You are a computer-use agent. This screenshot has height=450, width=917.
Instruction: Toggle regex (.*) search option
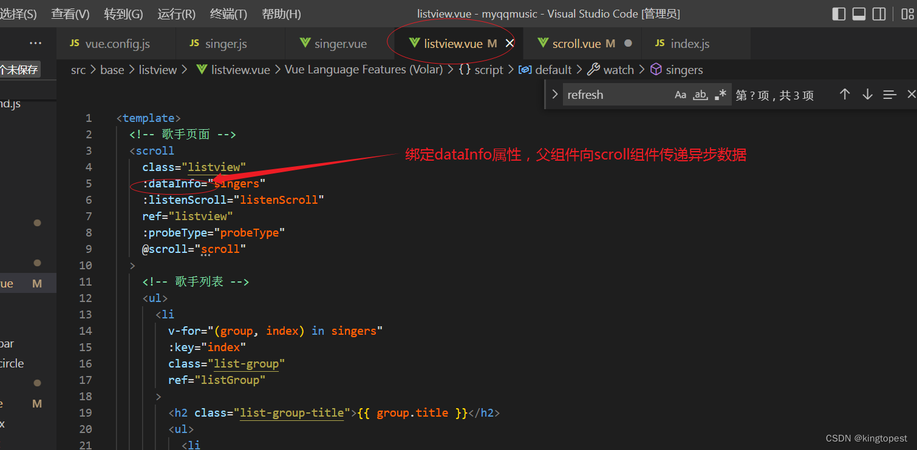click(x=720, y=95)
